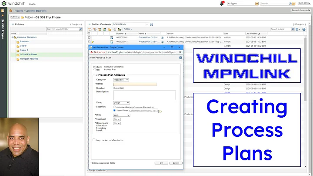Image resolution: width=313 pixels, height=176 pixels.
Task: Click the Search in table magnifier icon
Action: pyautogui.click(x=293, y=29)
